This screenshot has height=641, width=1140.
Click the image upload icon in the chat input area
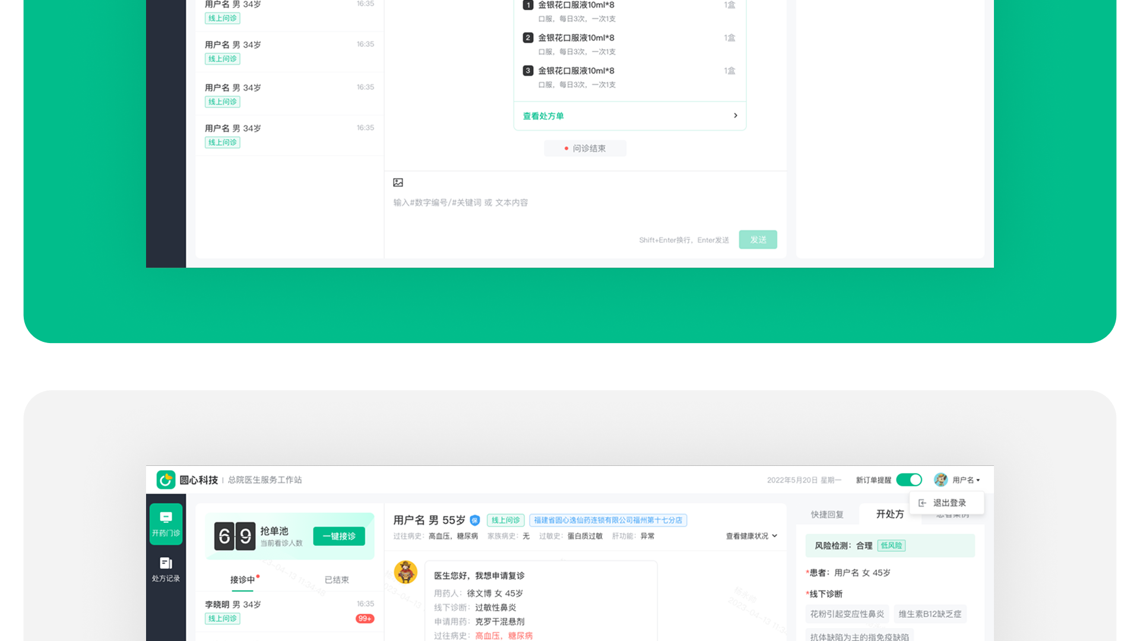[398, 182]
